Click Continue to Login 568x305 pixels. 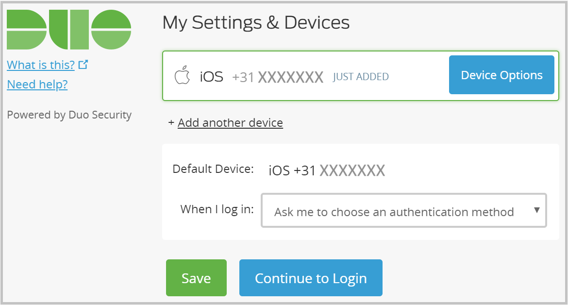point(310,278)
